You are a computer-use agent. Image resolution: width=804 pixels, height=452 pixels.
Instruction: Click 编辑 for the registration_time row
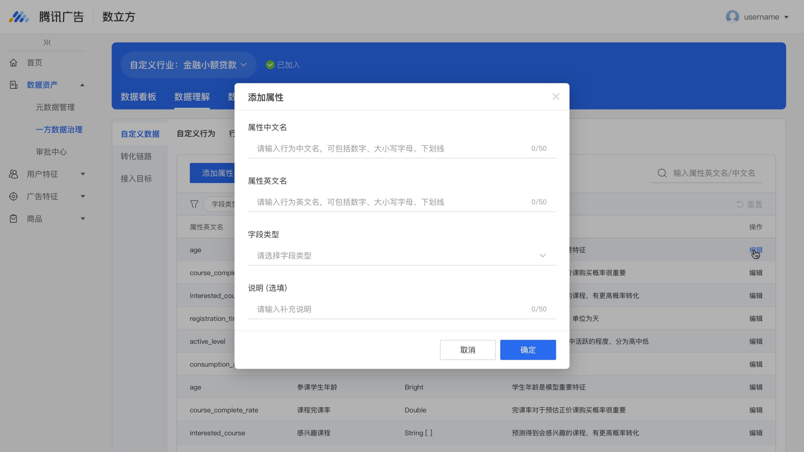pyautogui.click(x=756, y=318)
